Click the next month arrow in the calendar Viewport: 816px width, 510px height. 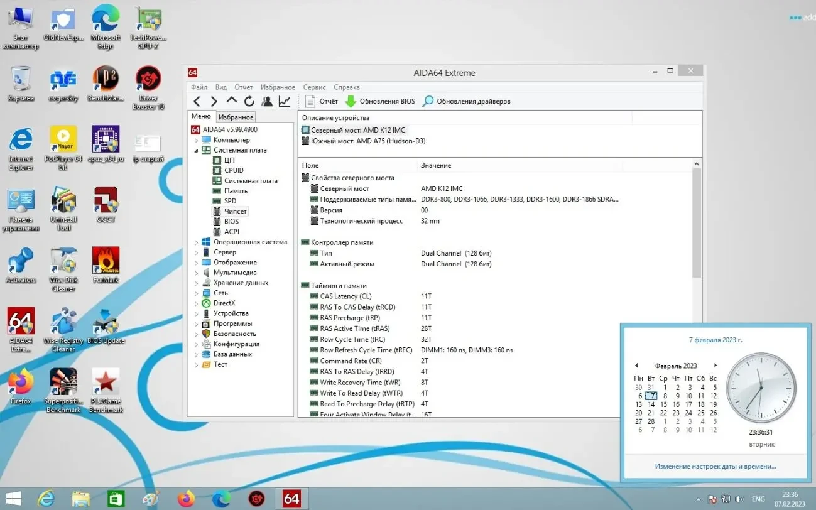coord(715,365)
